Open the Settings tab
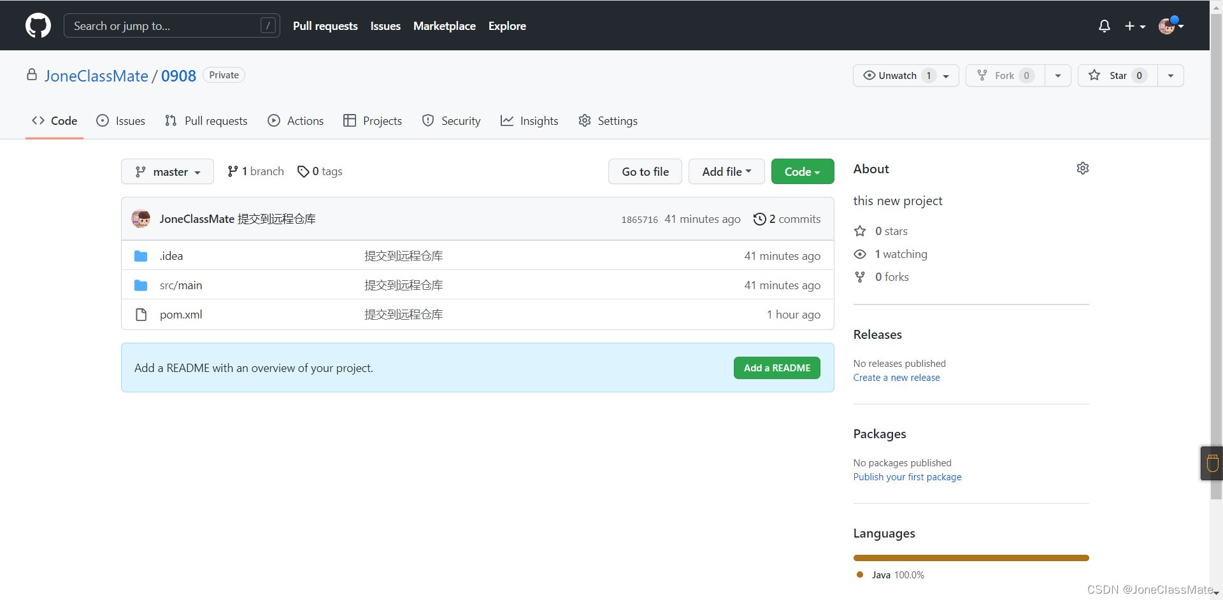Image resolution: width=1223 pixels, height=600 pixels. (x=608, y=120)
